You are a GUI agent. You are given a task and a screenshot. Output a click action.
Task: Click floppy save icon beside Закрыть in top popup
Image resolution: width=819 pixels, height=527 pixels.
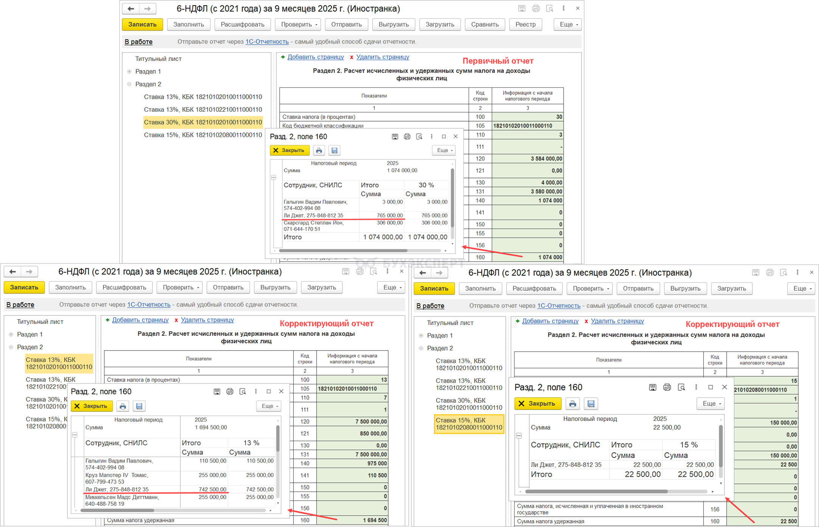(334, 150)
